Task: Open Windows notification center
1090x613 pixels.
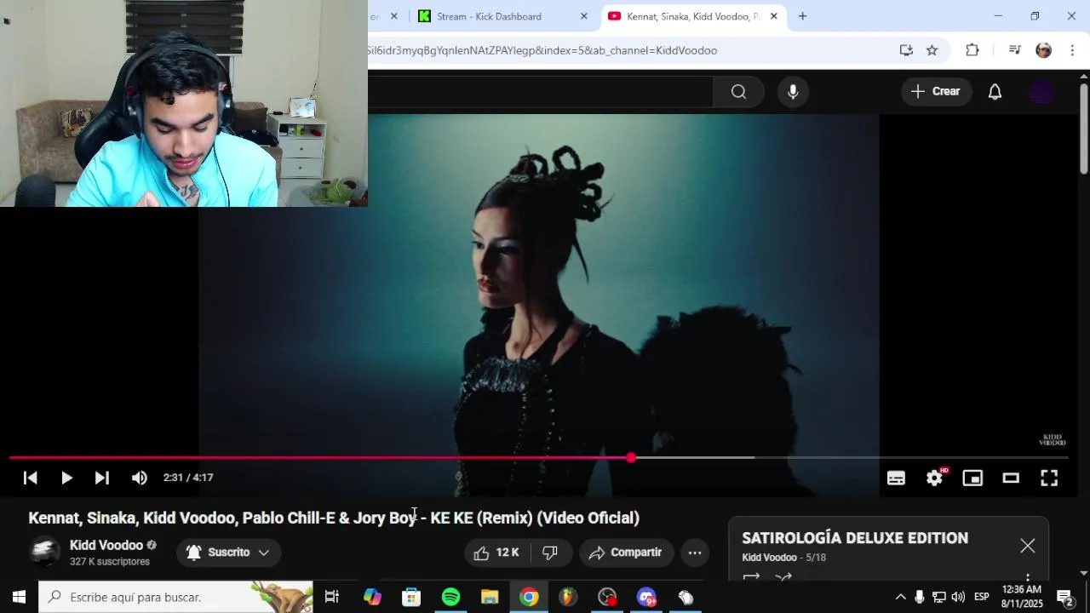Action: (1065, 597)
